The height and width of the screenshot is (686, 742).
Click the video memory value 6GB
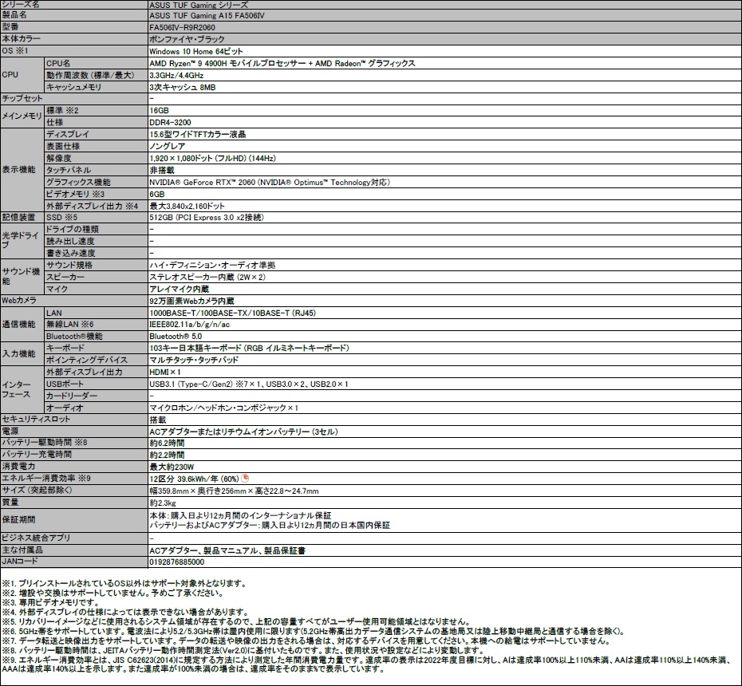(157, 194)
